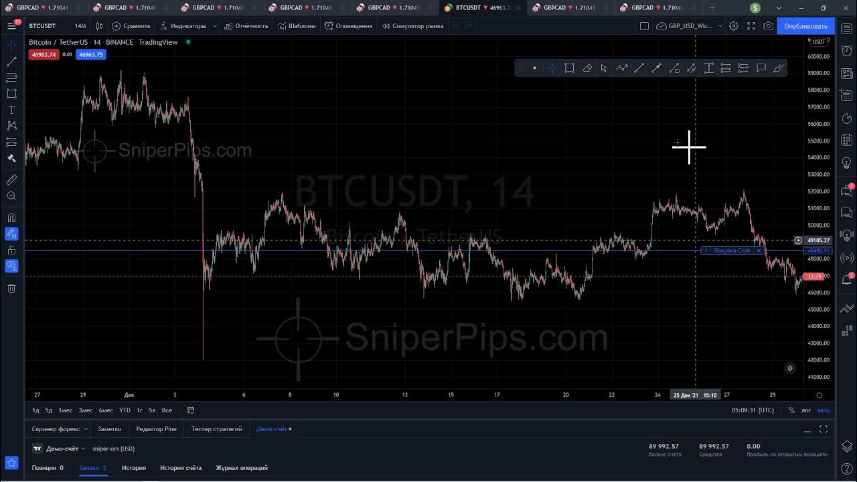Select the rectangle tool in favorites toolbar

click(569, 68)
